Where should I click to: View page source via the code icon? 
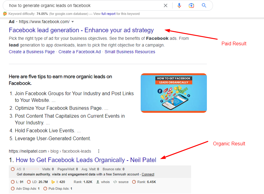115,182
